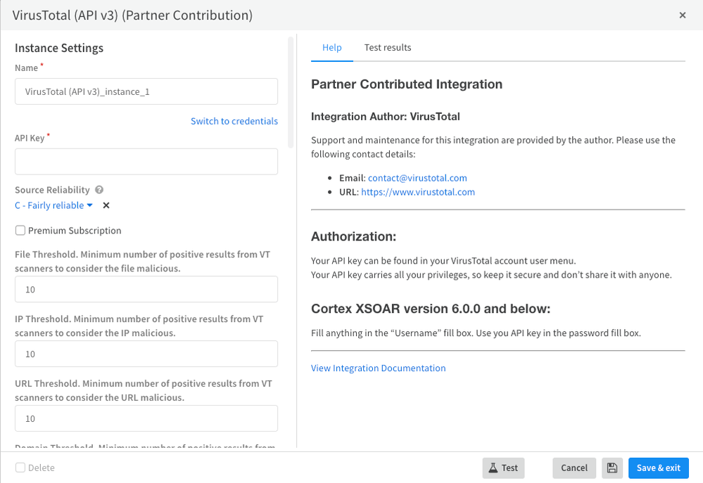This screenshot has height=483, width=703.
Task: Enable the Premium Subscription checkbox
Action: [20, 231]
